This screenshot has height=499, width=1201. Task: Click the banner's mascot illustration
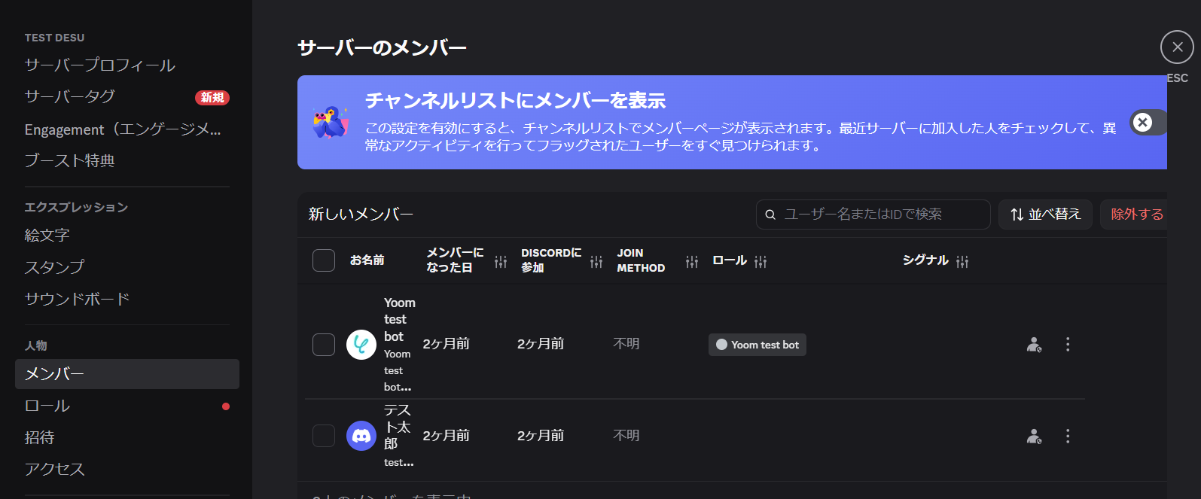coord(331,122)
